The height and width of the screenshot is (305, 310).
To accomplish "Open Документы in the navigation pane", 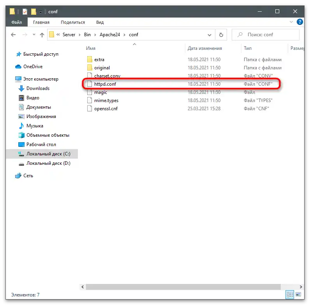I will click(39, 107).
